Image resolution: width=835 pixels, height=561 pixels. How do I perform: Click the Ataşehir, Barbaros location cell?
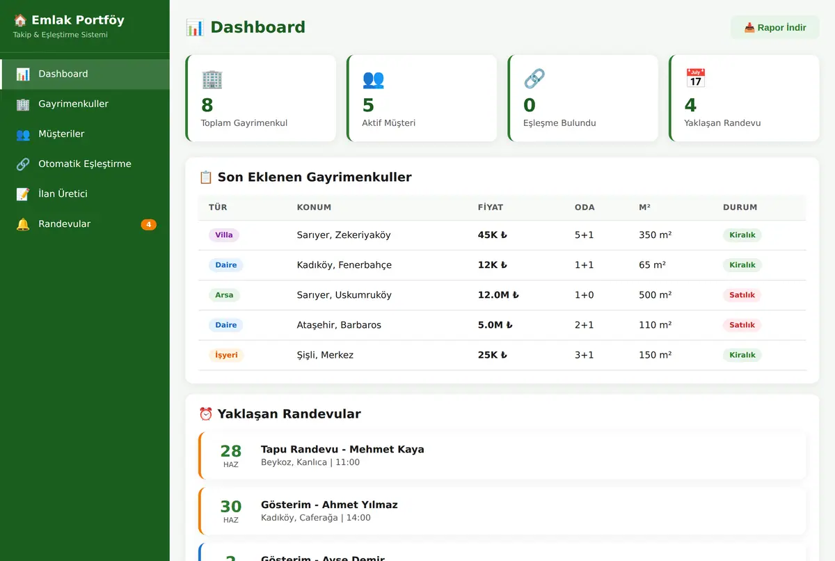(339, 325)
